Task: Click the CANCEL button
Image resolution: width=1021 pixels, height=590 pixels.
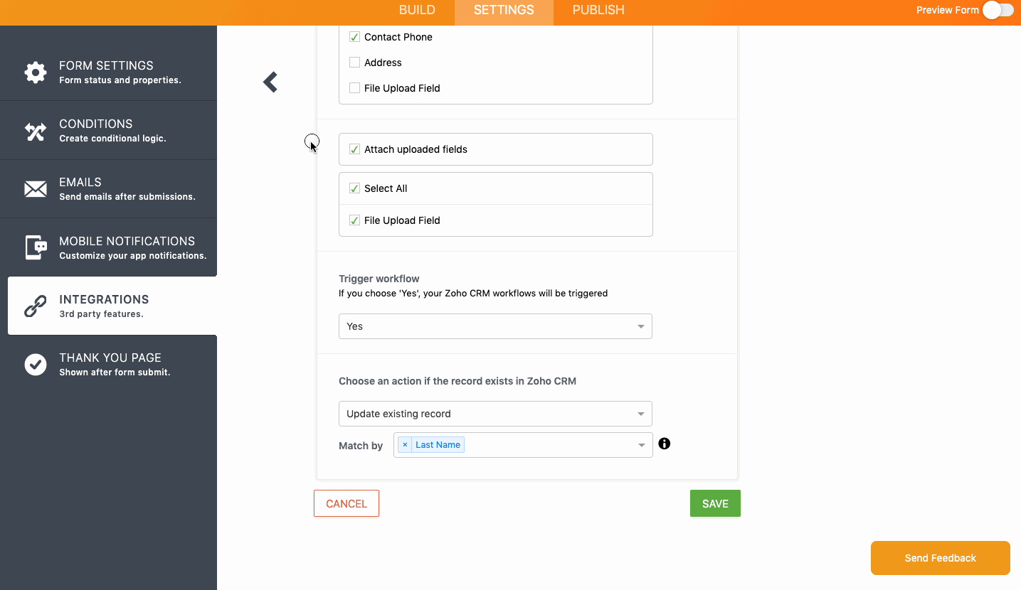Action: (x=346, y=503)
